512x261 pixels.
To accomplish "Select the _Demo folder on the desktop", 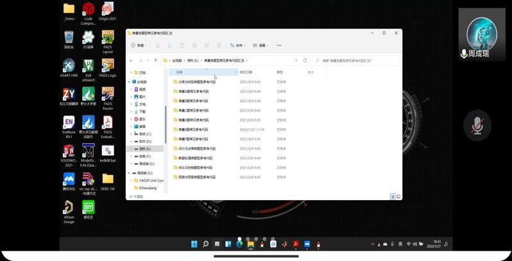I will [x=69, y=12].
